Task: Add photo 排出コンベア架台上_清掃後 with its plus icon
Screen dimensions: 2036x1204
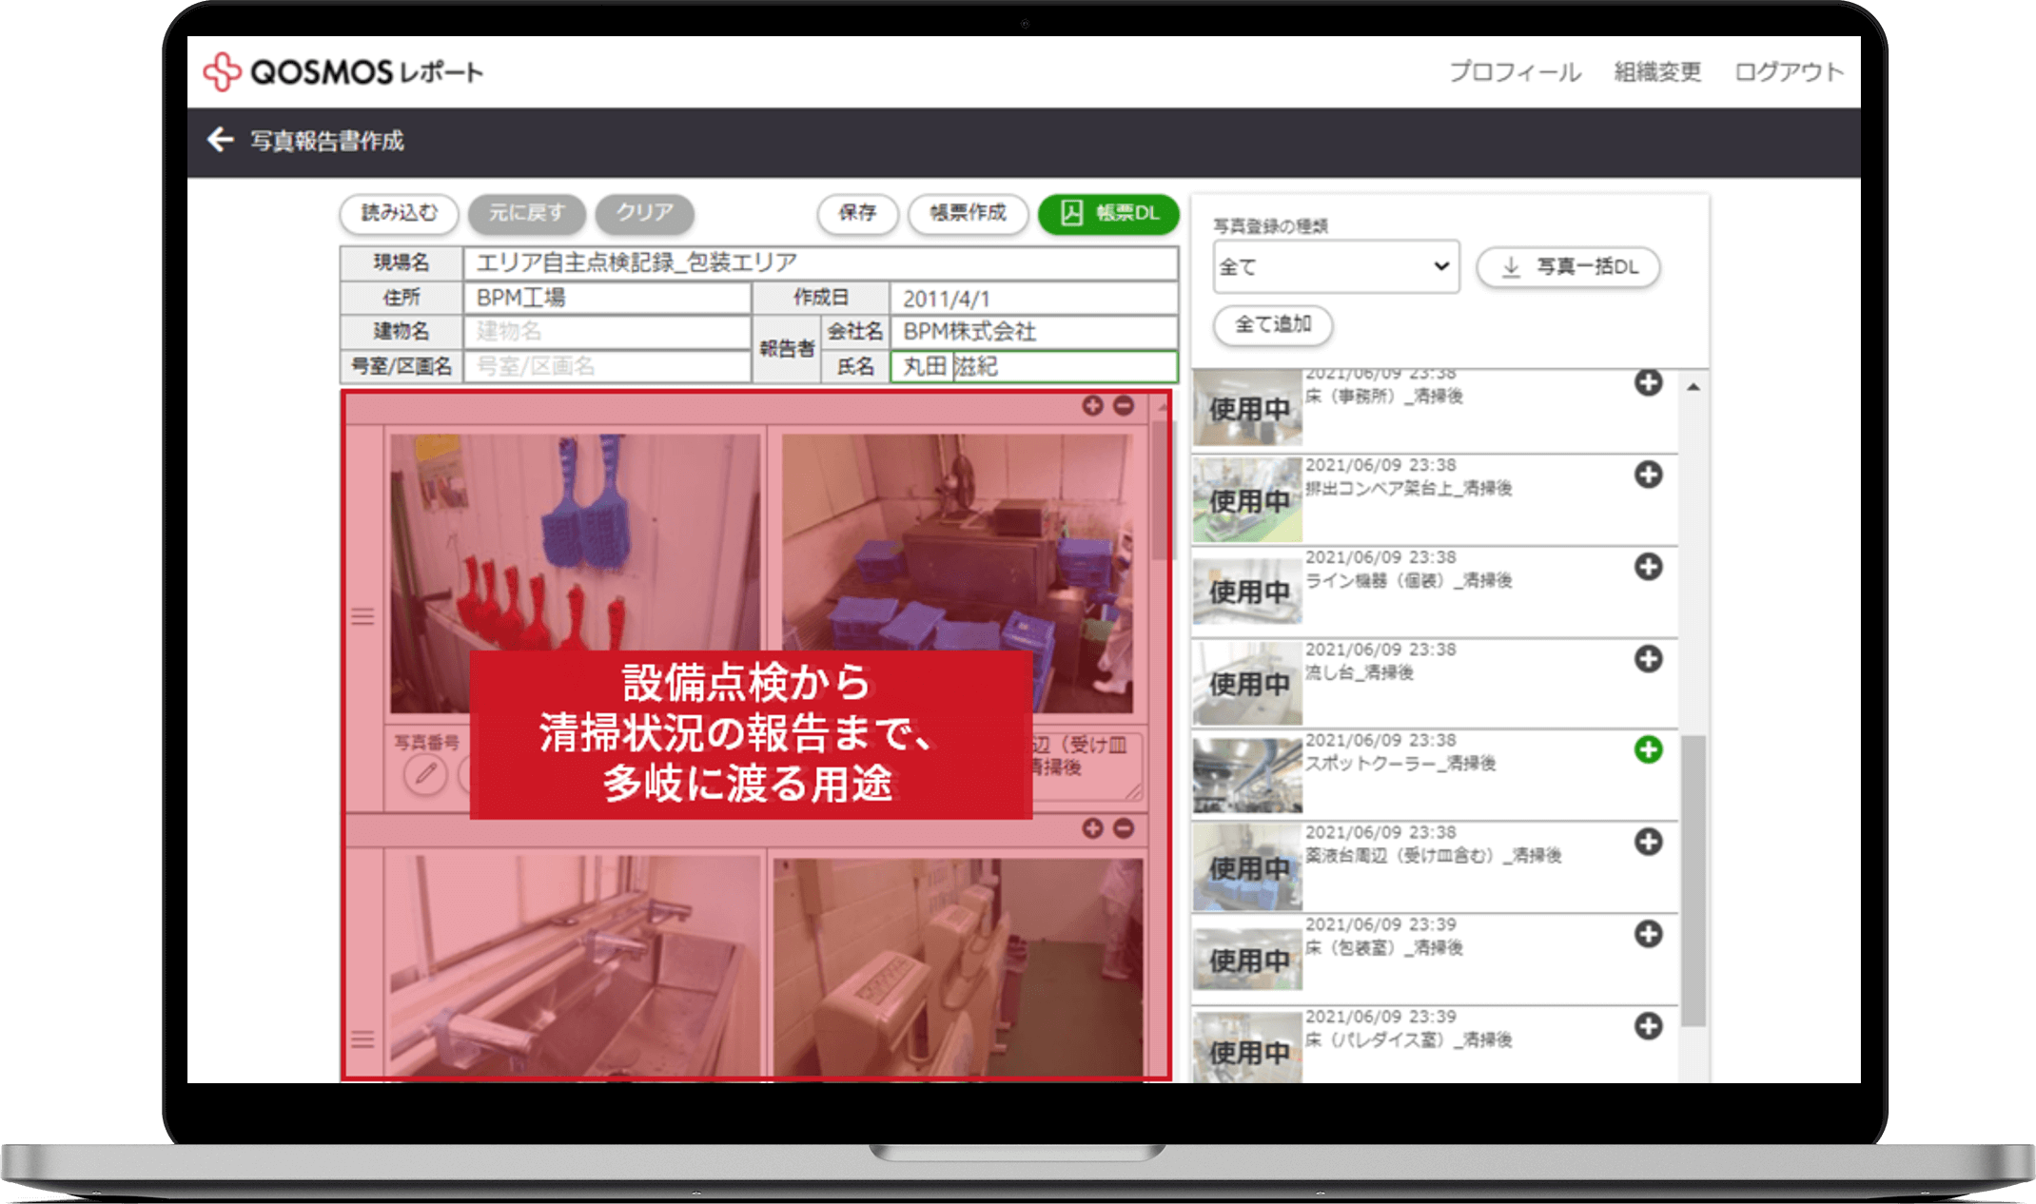Action: tap(1649, 475)
